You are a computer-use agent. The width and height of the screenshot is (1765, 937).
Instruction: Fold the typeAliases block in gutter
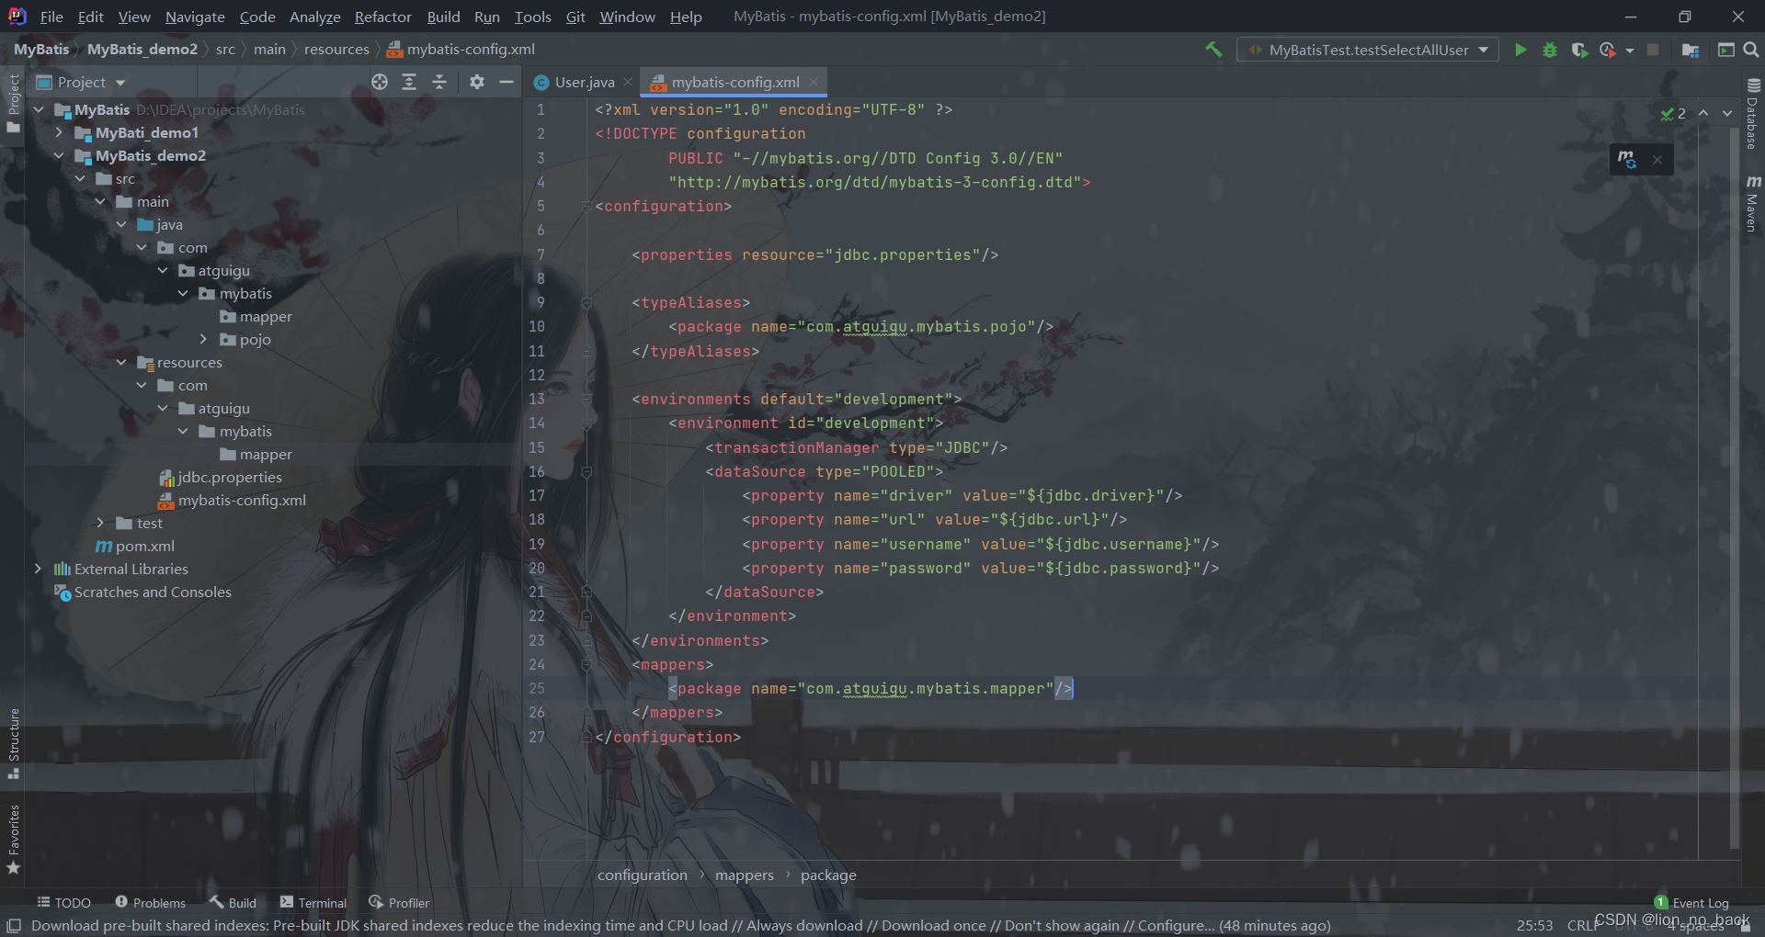coord(586,302)
